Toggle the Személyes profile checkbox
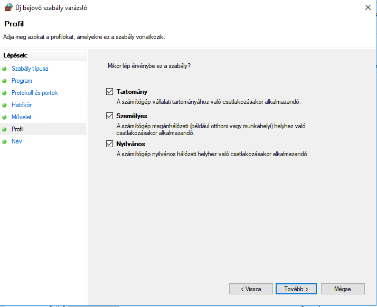 click(110, 116)
